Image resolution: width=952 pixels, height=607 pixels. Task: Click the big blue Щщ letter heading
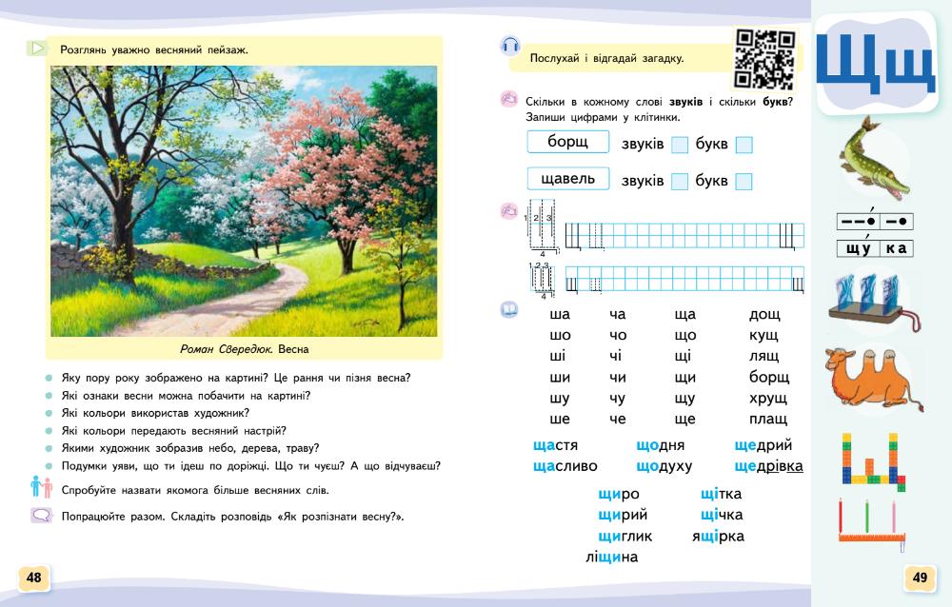[x=874, y=63]
